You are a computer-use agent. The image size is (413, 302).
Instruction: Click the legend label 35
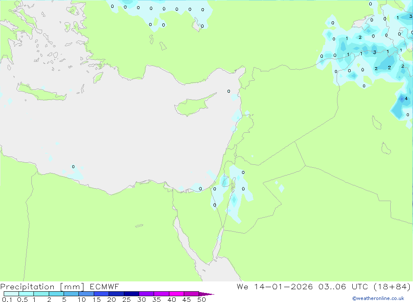pyautogui.click(x=157, y=300)
